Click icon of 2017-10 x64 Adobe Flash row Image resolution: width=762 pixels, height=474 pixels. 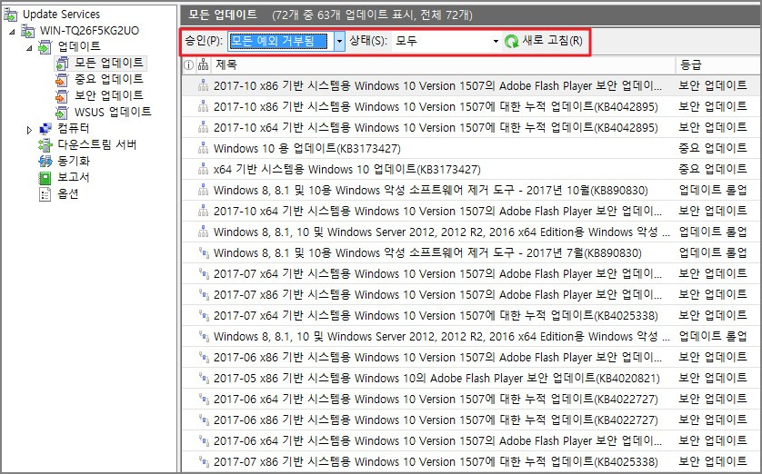coord(203,211)
